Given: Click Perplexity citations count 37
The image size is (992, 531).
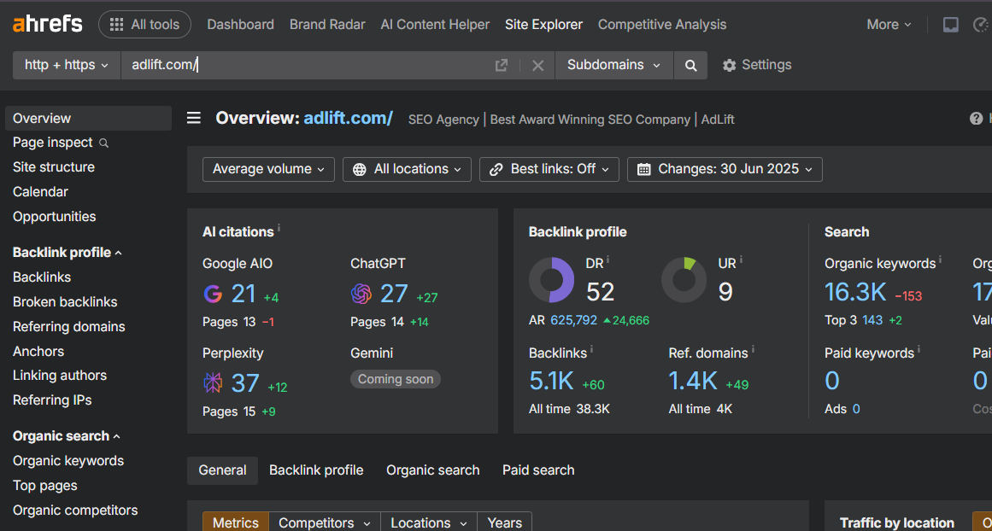Looking at the screenshot, I should [x=245, y=383].
